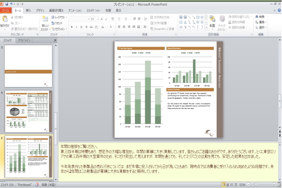Align text right in the paragraph group

coord(129,27)
